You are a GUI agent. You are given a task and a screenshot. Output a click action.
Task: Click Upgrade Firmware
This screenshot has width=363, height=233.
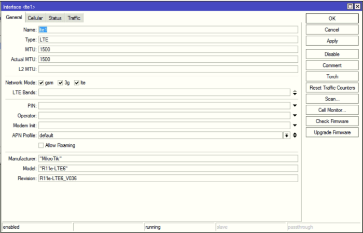(x=332, y=132)
